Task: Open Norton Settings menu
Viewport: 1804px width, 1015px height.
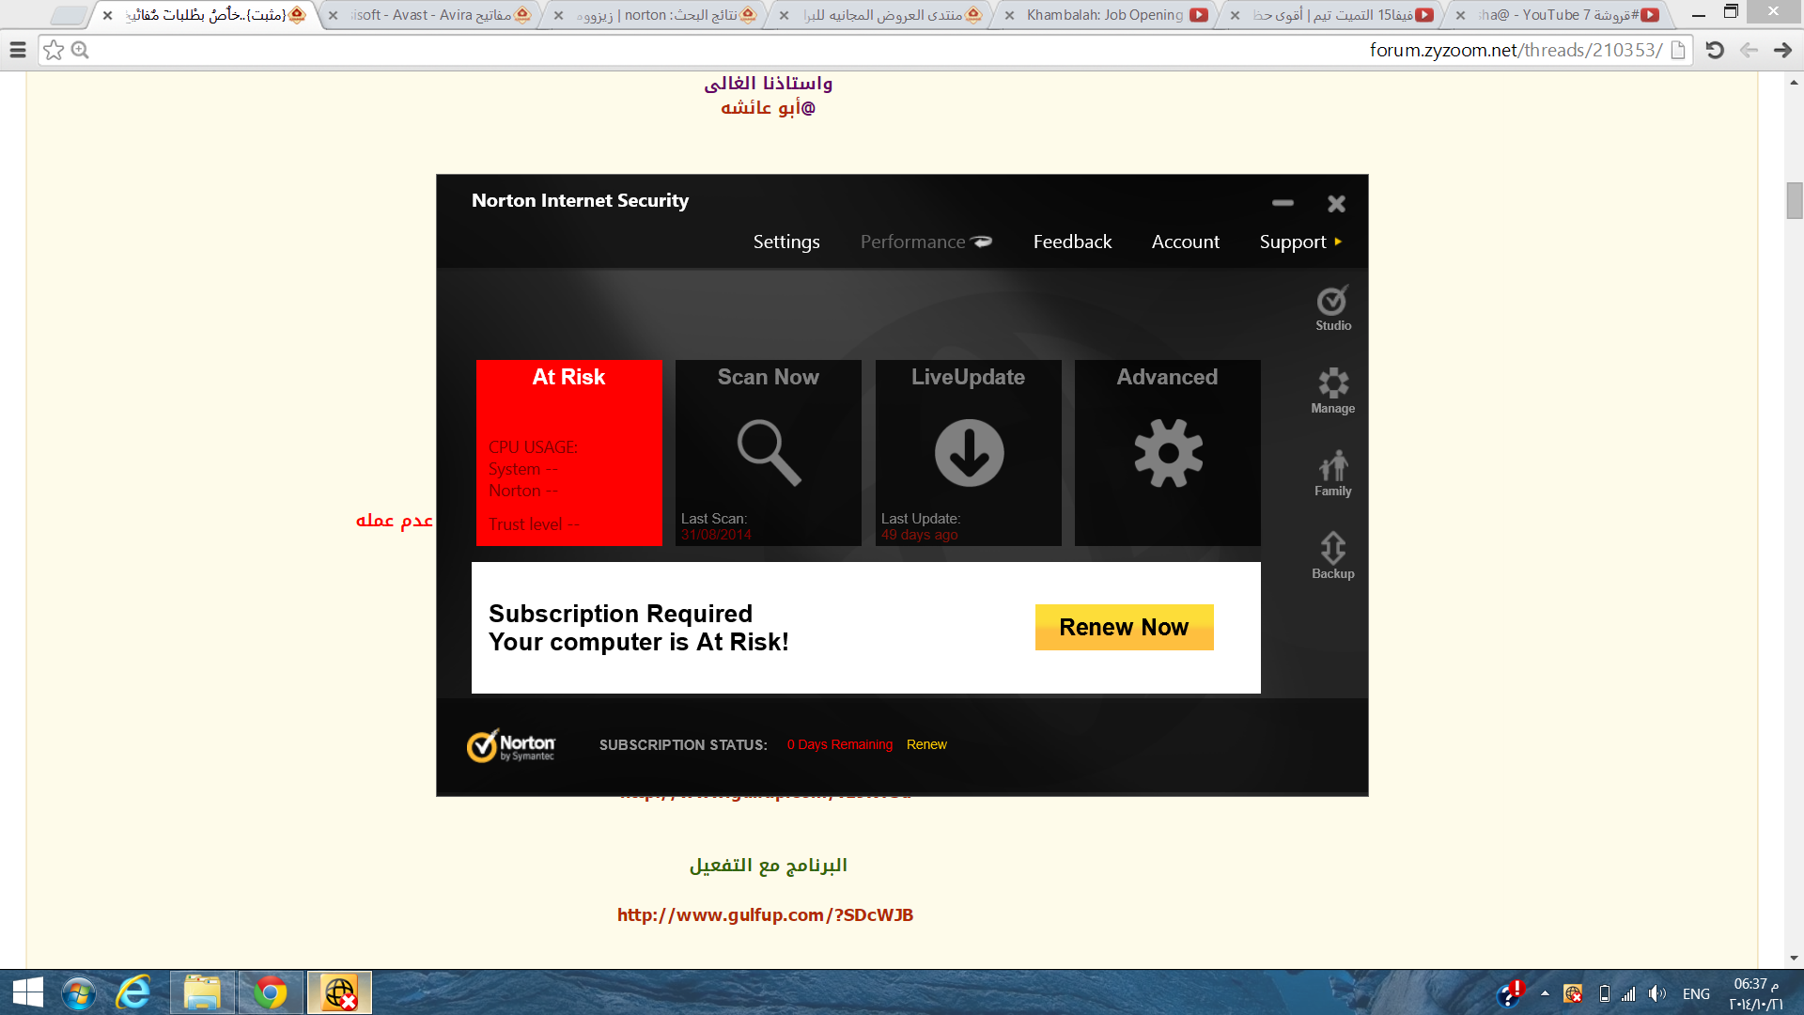Action: point(786,242)
